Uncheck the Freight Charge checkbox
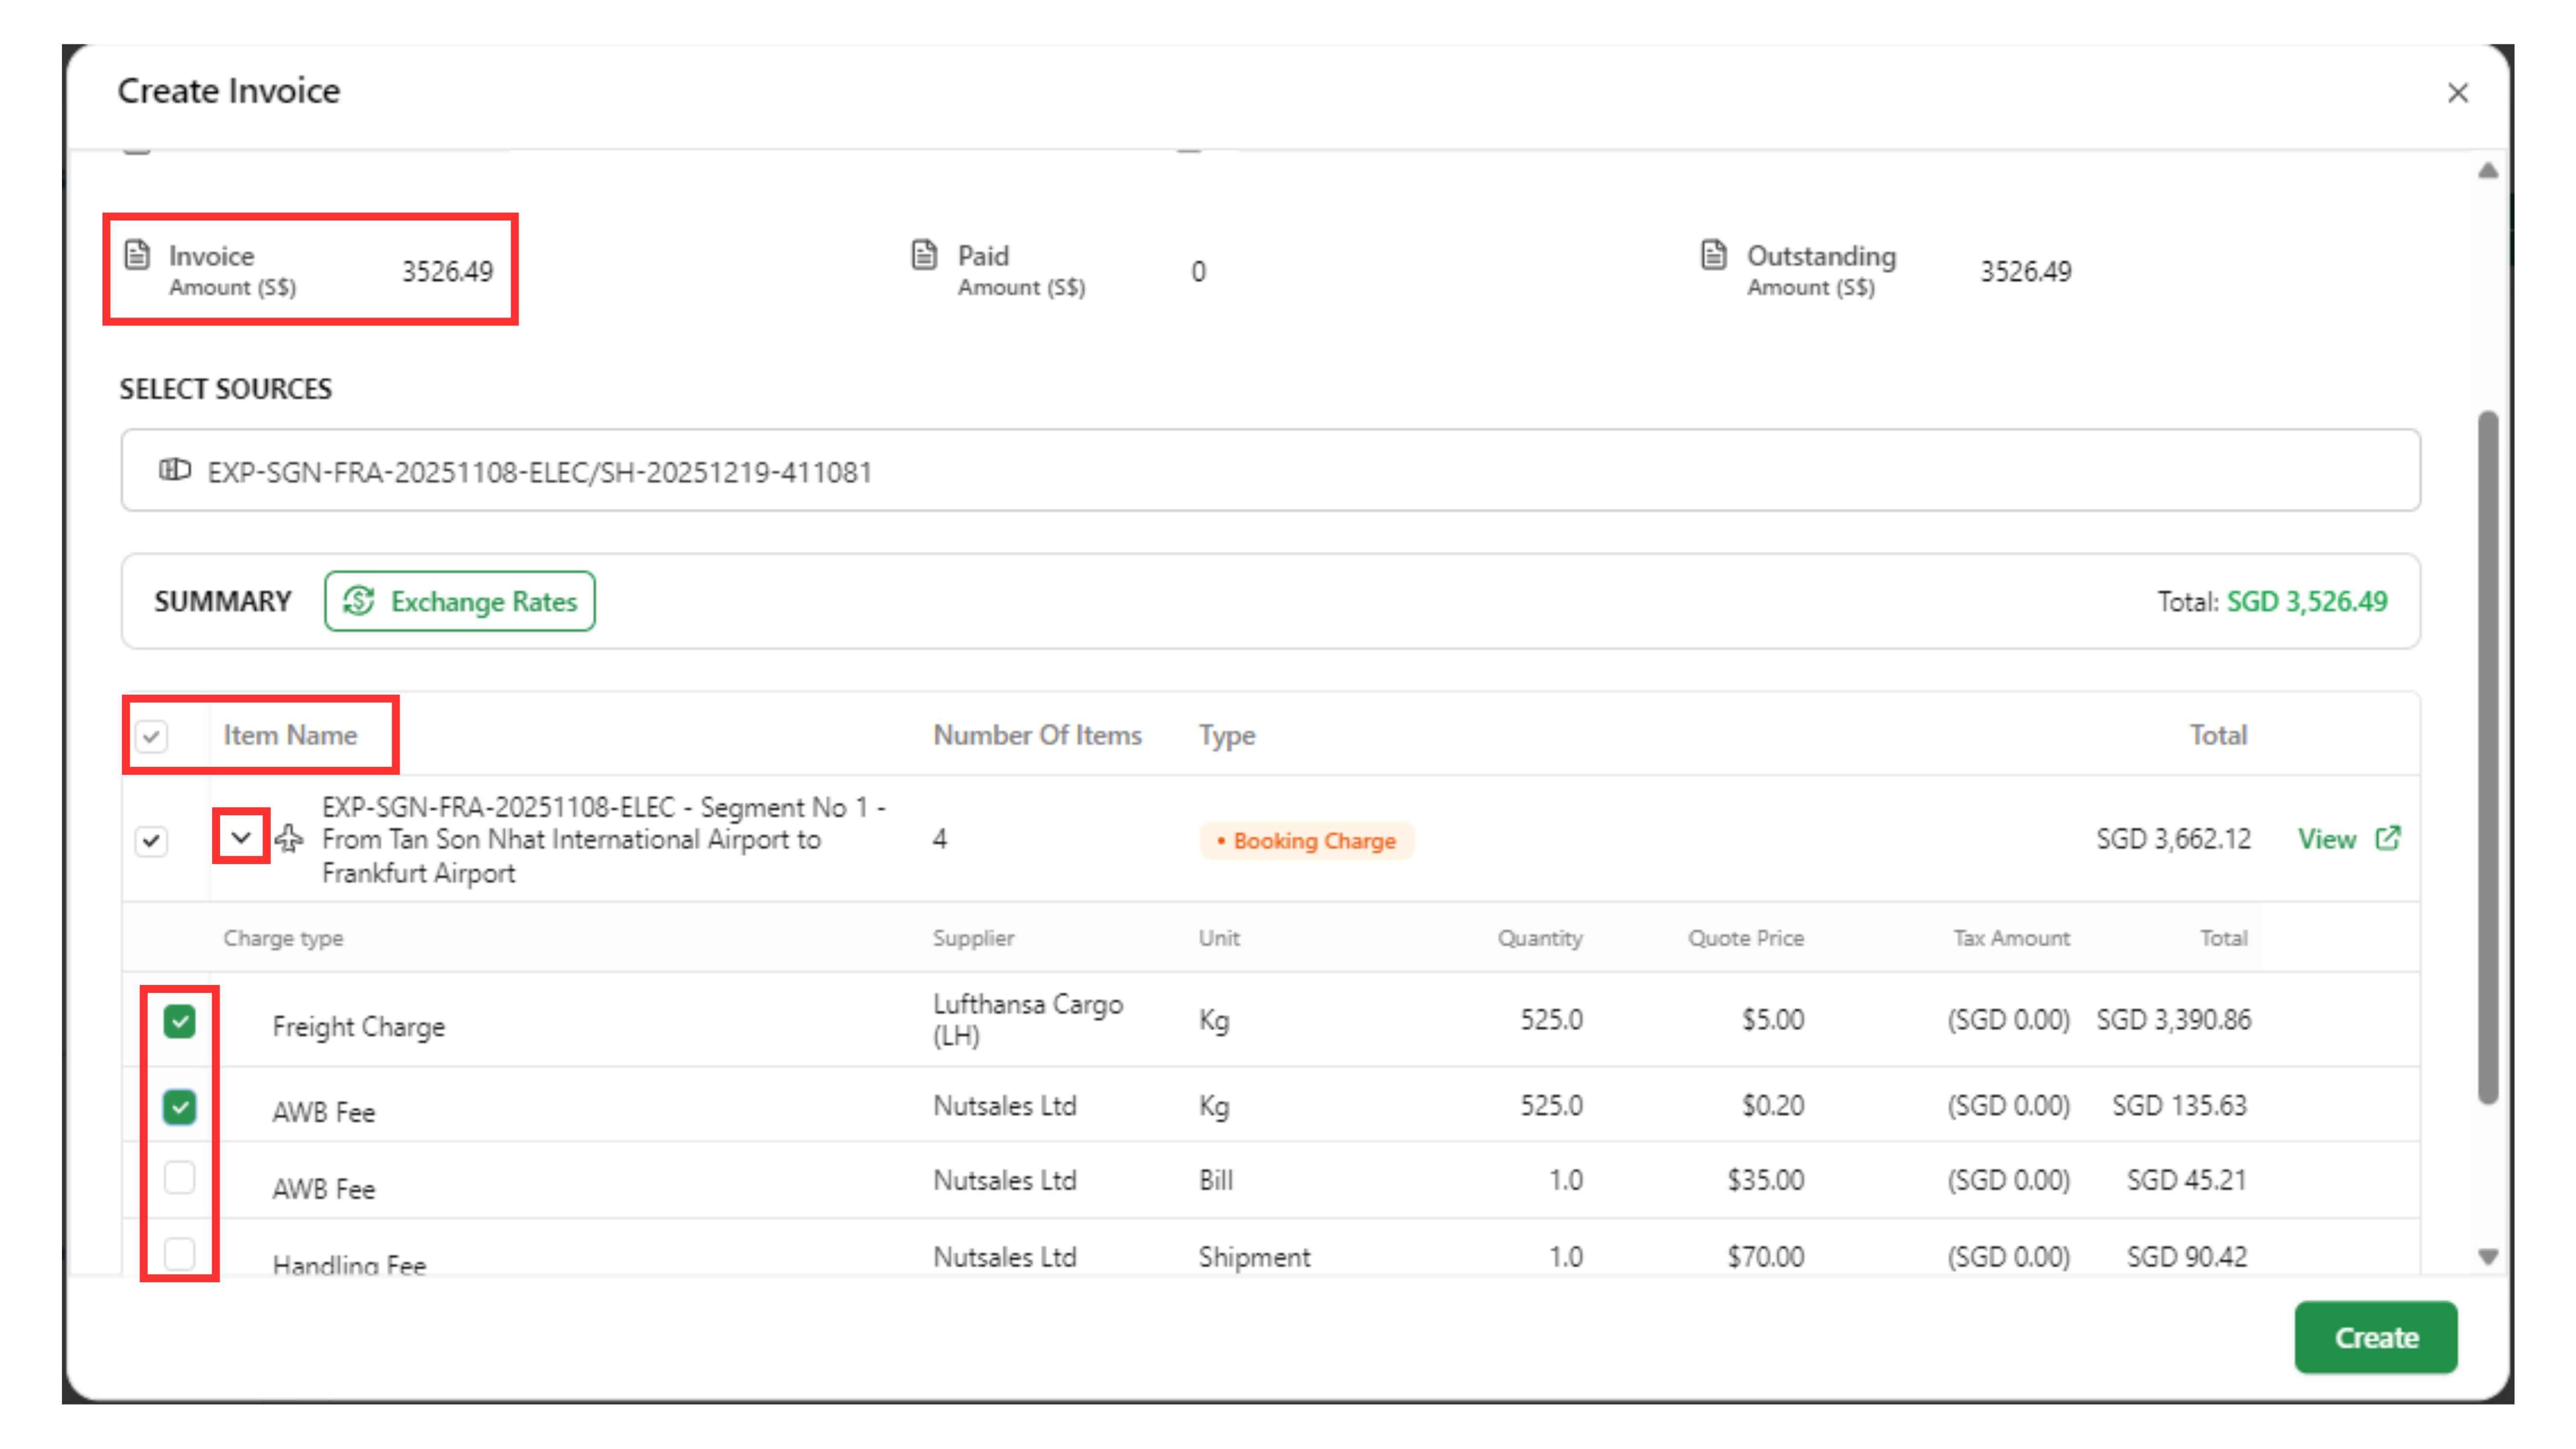Image resolution: width=2576 pixels, height=1449 pixels. [180, 1022]
